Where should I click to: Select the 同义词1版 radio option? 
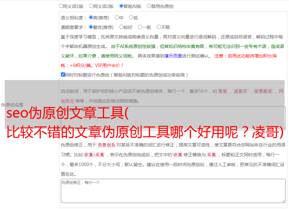[61, 6]
